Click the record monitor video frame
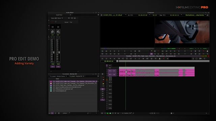Screen dimensions: 216x121 [x=182, y=32]
